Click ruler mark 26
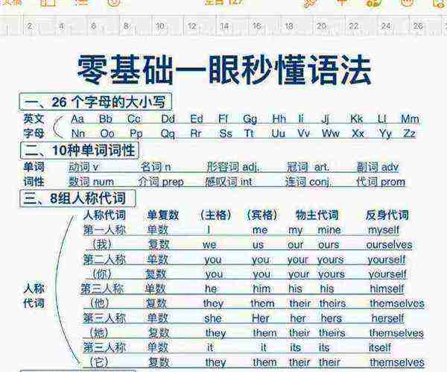Image resolution: width=447 pixels, height=372 pixels. click(x=418, y=26)
